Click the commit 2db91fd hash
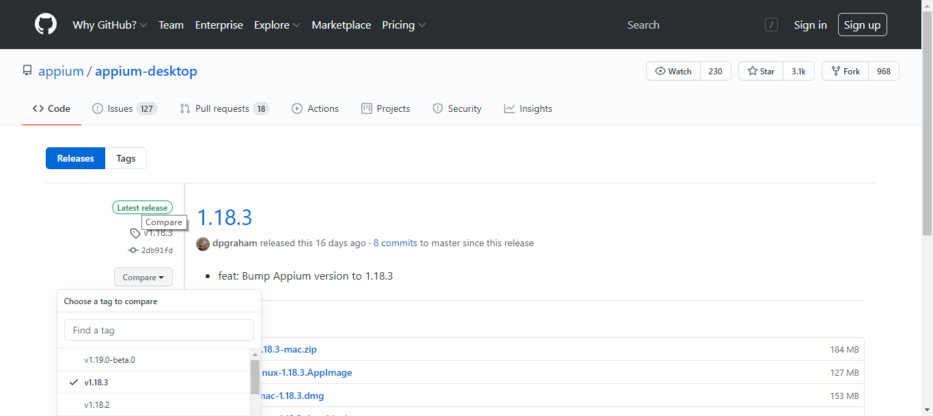Image resolution: width=933 pixels, height=416 pixels. [157, 250]
